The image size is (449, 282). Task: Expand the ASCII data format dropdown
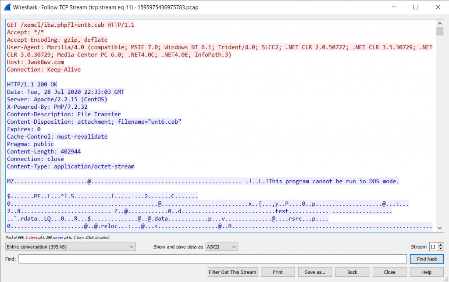(x=221, y=247)
